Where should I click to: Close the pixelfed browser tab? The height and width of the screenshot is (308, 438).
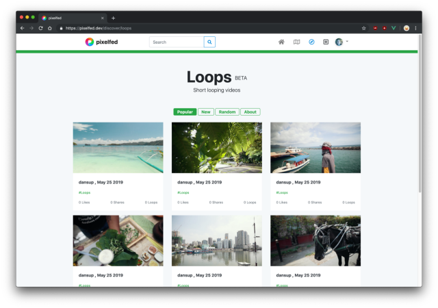tap(102, 18)
